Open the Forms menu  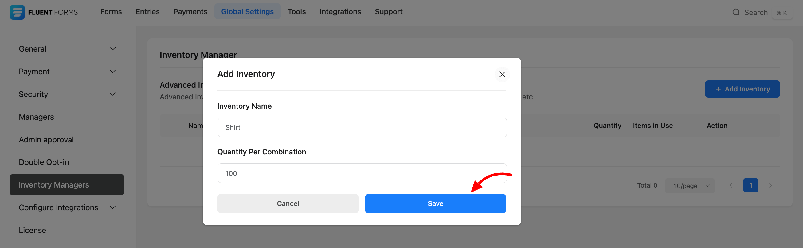click(x=111, y=12)
